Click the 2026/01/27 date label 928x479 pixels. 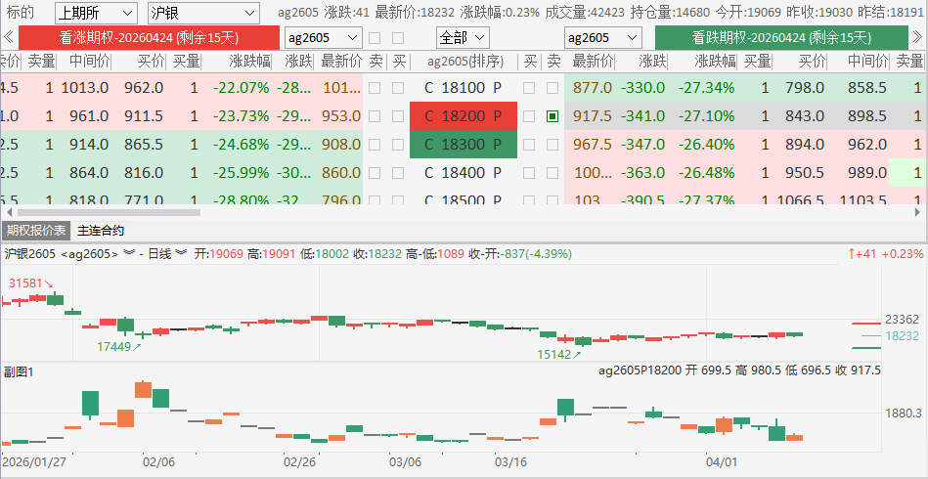pyautogui.click(x=33, y=462)
